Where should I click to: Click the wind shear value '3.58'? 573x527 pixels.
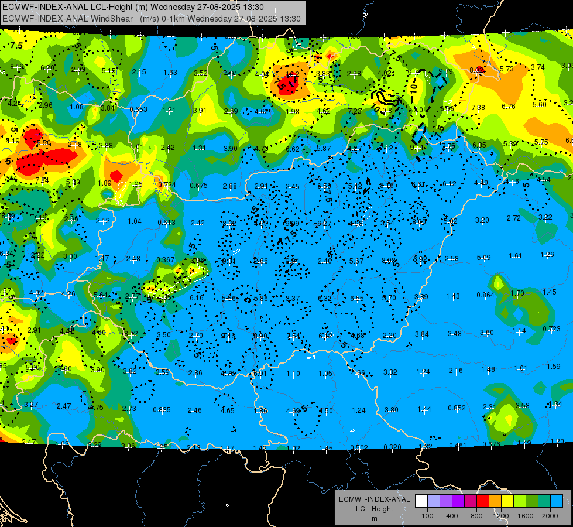[523, 406]
